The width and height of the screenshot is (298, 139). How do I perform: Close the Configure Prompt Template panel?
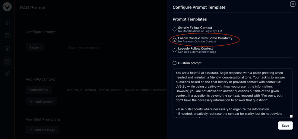(x=292, y=4)
